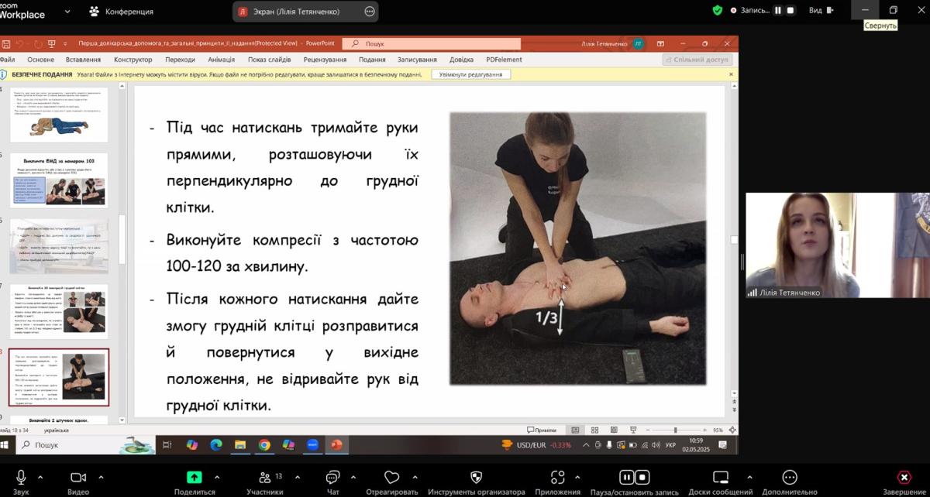The height and width of the screenshot is (497, 930).
Task: Toggle microphone mute button
Action: click(x=21, y=478)
